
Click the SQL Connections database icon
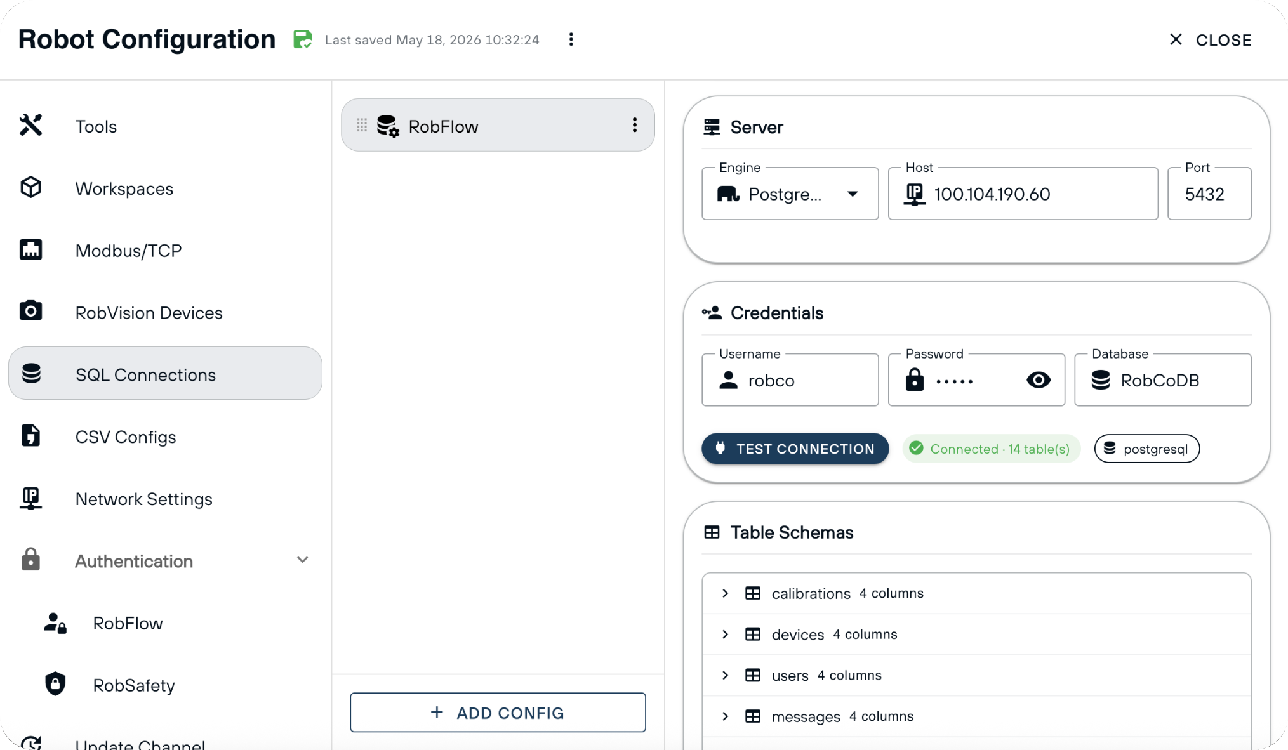(31, 373)
